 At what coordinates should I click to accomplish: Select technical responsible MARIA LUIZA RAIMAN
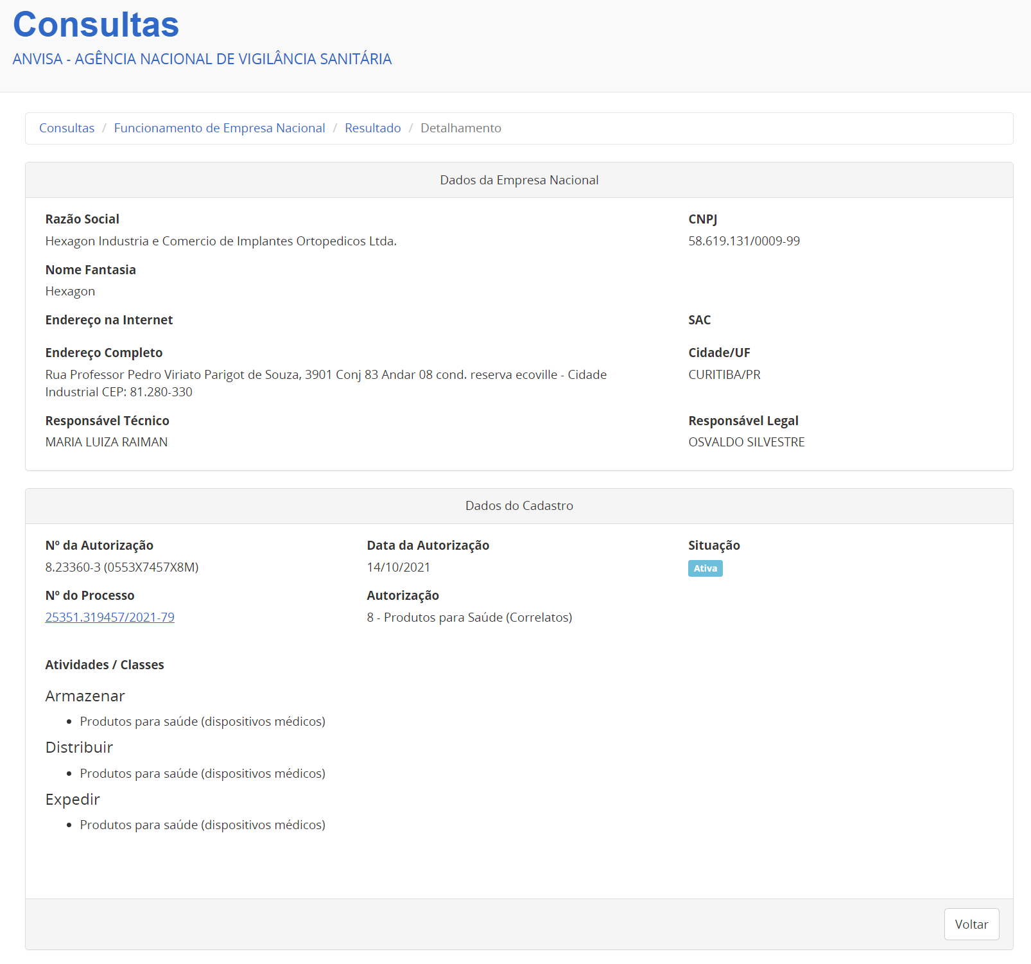[107, 442]
